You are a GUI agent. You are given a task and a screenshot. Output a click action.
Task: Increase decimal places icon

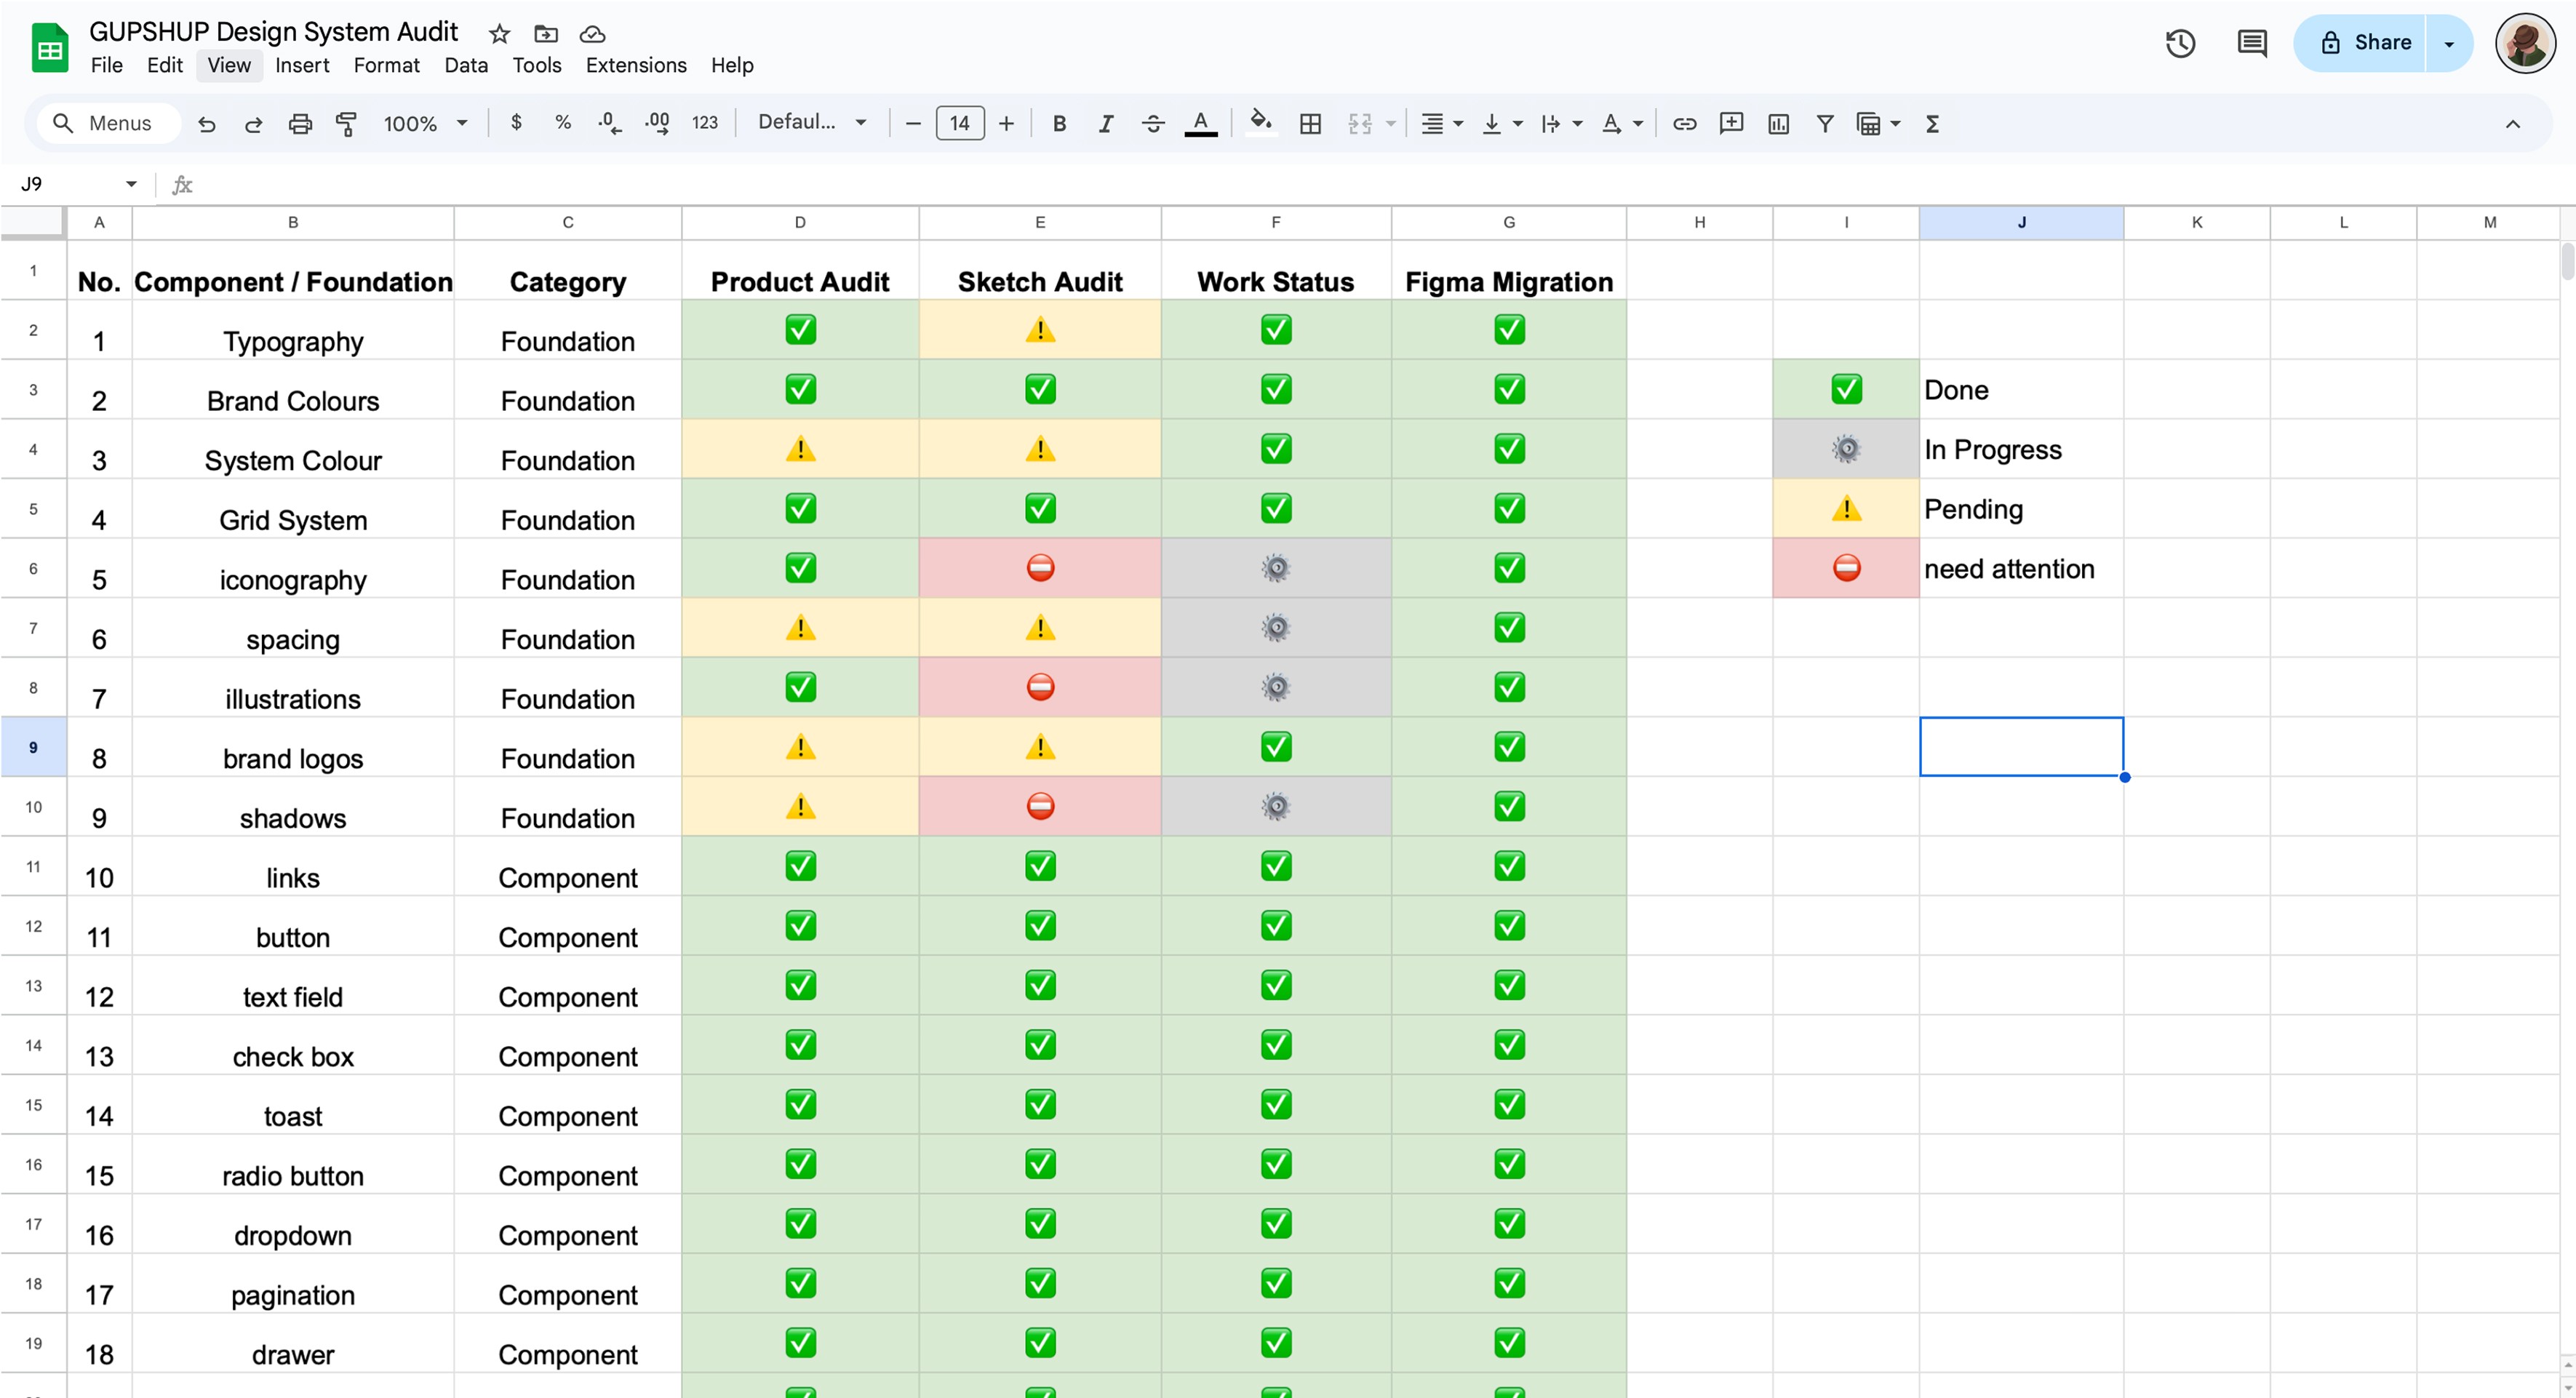[657, 124]
